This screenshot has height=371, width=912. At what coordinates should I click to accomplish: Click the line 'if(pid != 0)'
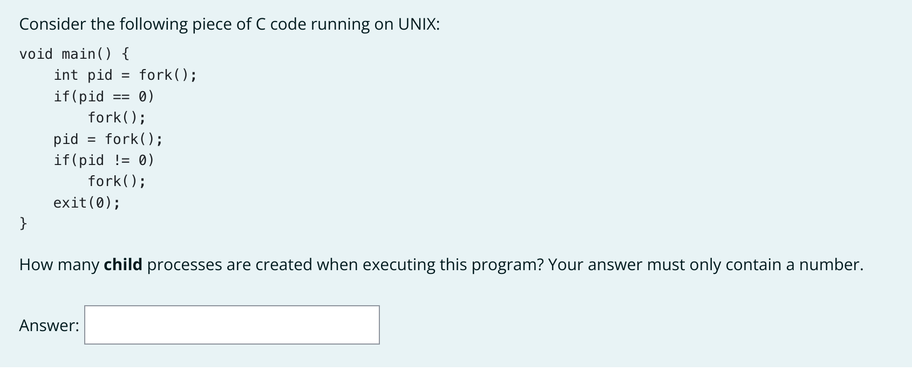pyautogui.click(x=104, y=160)
